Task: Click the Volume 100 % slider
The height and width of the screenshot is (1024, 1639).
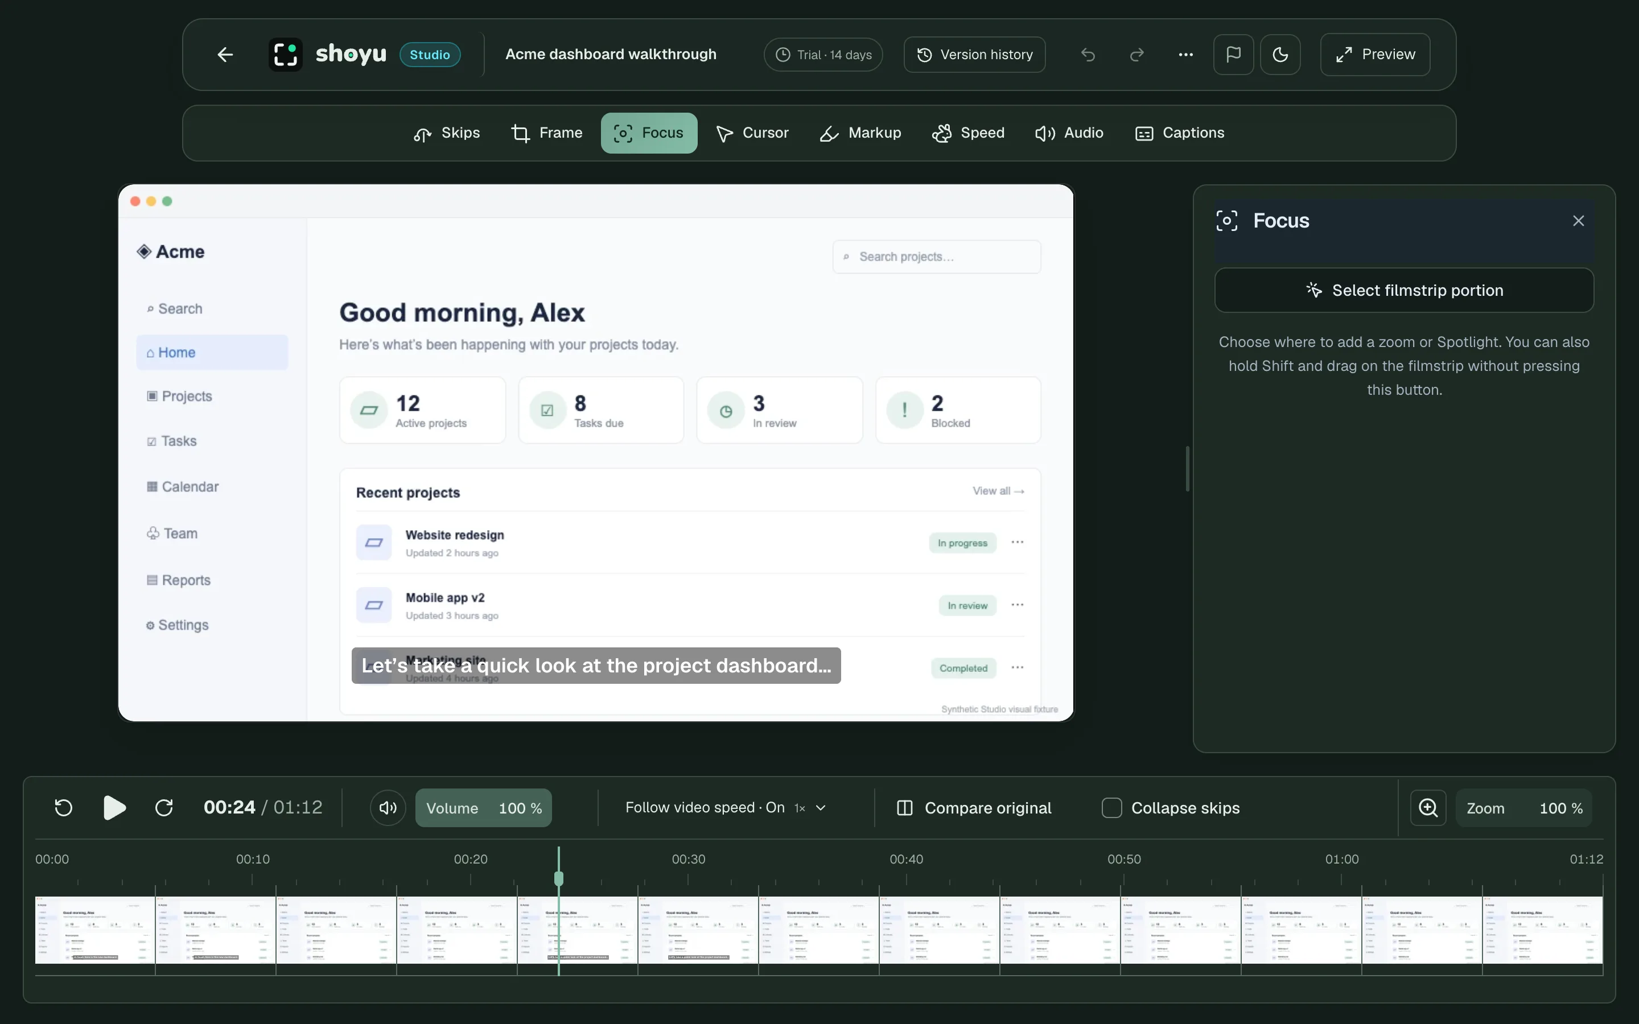Action: pos(484,807)
